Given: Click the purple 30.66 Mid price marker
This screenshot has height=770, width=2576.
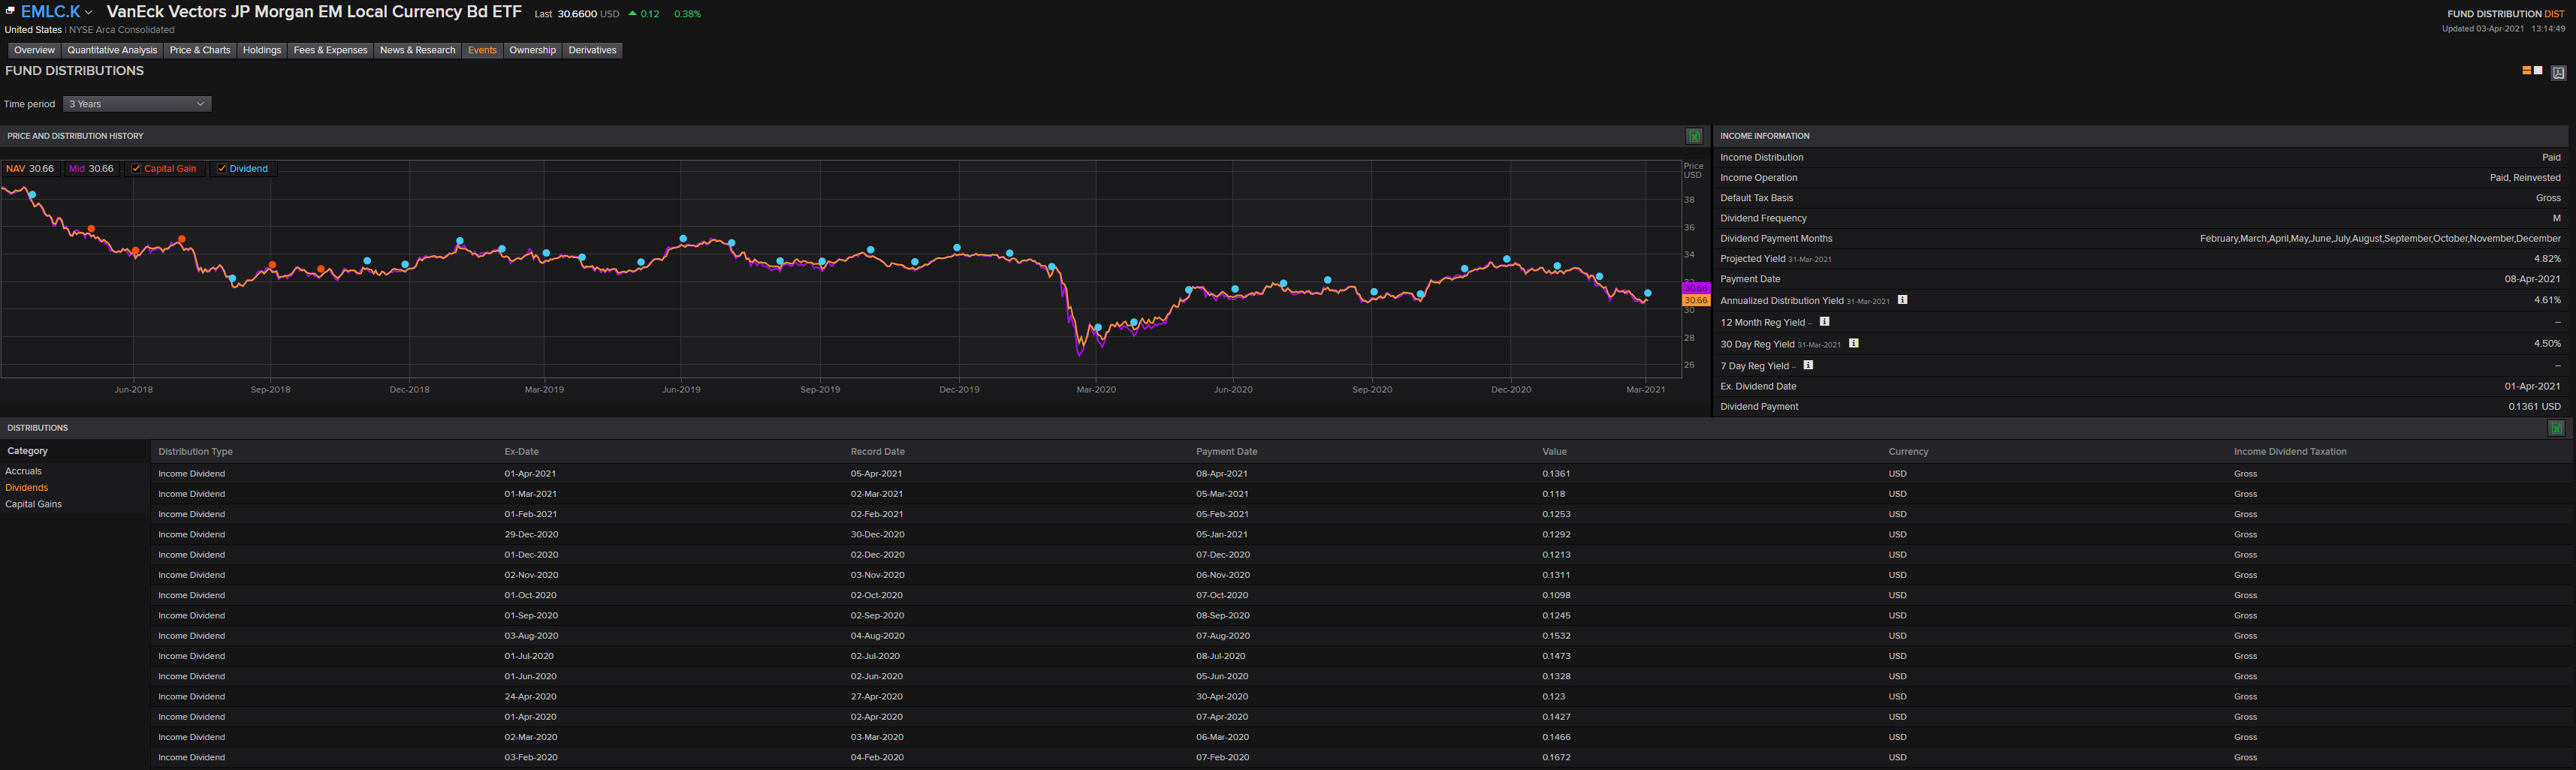Looking at the screenshot, I should click(x=1697, y=287).
